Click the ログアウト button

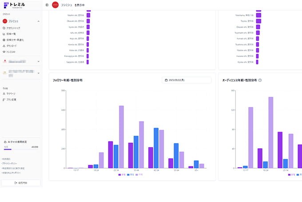coord(21,183)
